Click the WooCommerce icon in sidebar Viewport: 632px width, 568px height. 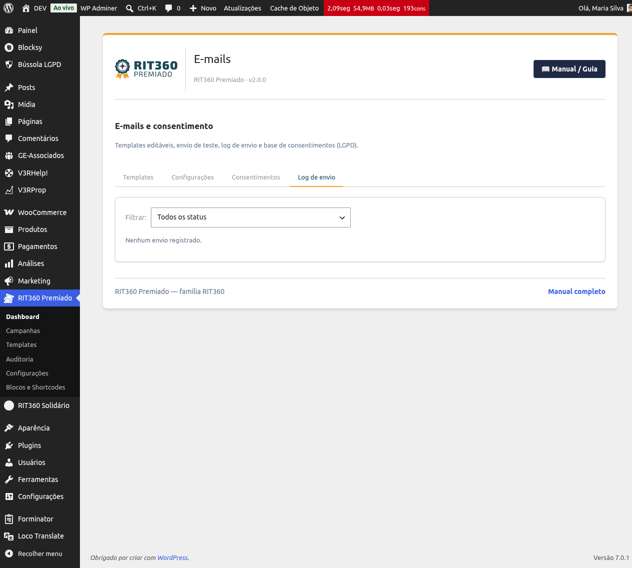(9, 212)
